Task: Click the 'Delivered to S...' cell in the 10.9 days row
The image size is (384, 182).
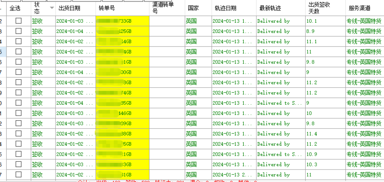Action: click(281, 154)
